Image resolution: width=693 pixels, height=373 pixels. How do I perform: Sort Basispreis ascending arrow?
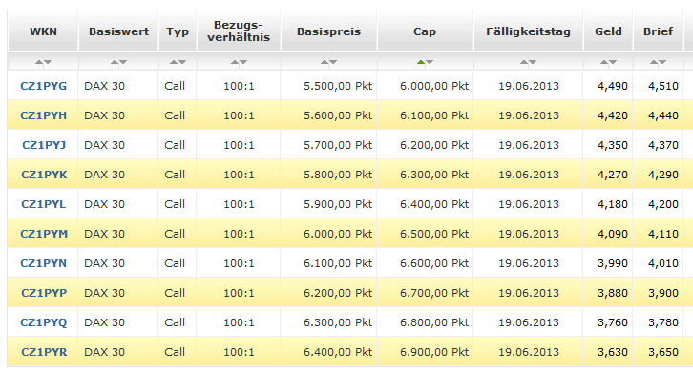coord(325,62)
